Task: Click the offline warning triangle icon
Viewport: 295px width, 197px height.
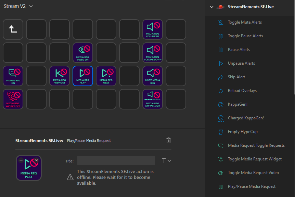Action: pos(70,177)
